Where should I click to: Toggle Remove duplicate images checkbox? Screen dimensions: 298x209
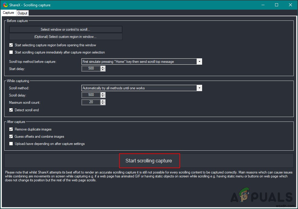(x=11, y=129)
